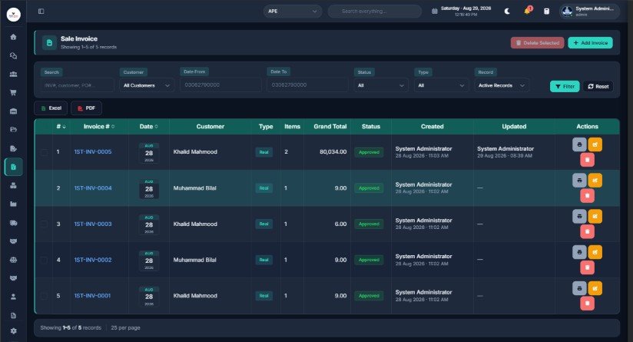
Task: Open the Status filter dropdown
Action: coord(381,85)
